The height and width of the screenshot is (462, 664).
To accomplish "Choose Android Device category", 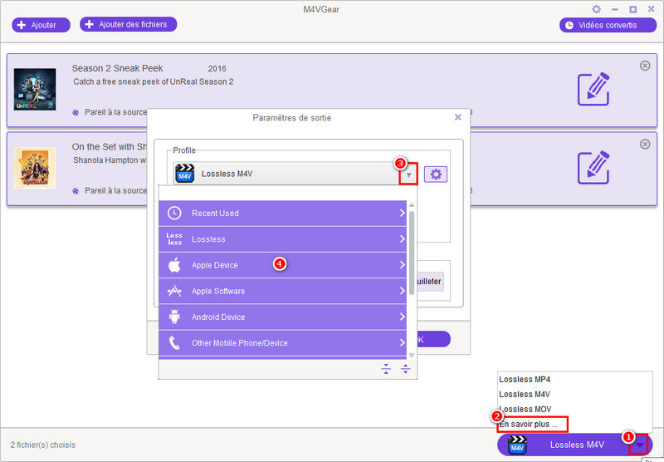I will 286,317.
